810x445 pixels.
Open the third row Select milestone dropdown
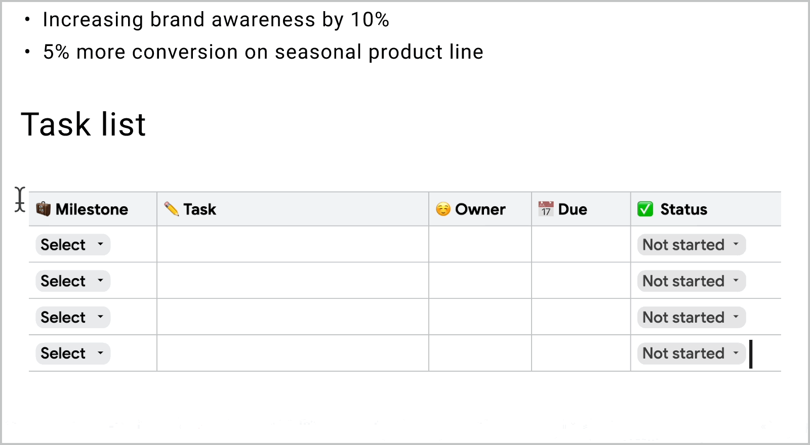point(73,318)
